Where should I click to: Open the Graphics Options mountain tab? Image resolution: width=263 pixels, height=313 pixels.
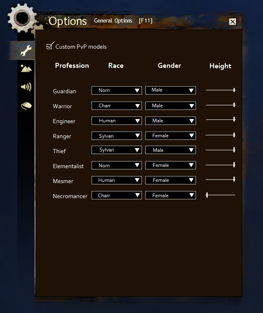coord(26,68)
